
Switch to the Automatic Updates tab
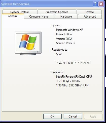(x=57, y=12)
